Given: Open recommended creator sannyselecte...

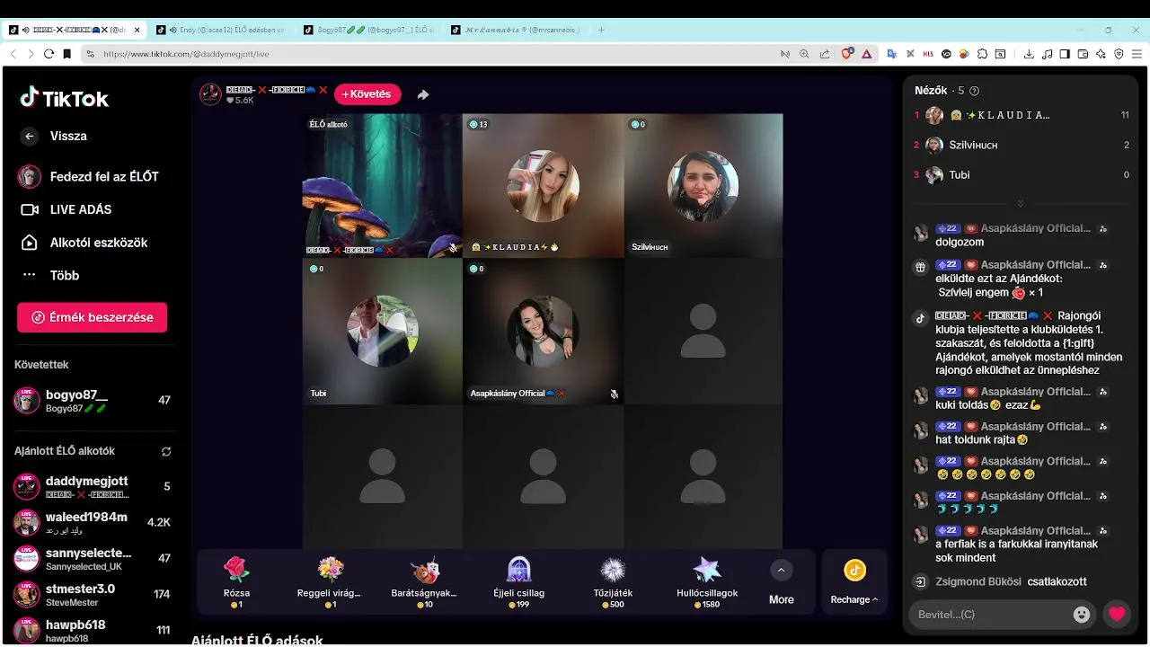Looking at the screenshot, I should click(93, 558).
